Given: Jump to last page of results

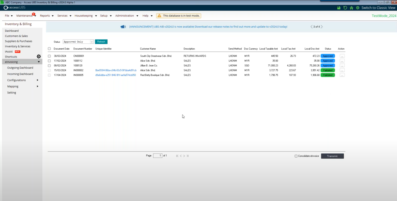Looking at the screenshot, I should (187, 156).
